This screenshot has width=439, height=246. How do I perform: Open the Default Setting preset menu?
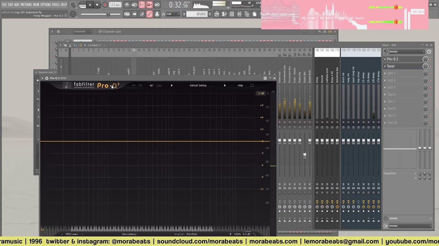(x=198, y=85)
